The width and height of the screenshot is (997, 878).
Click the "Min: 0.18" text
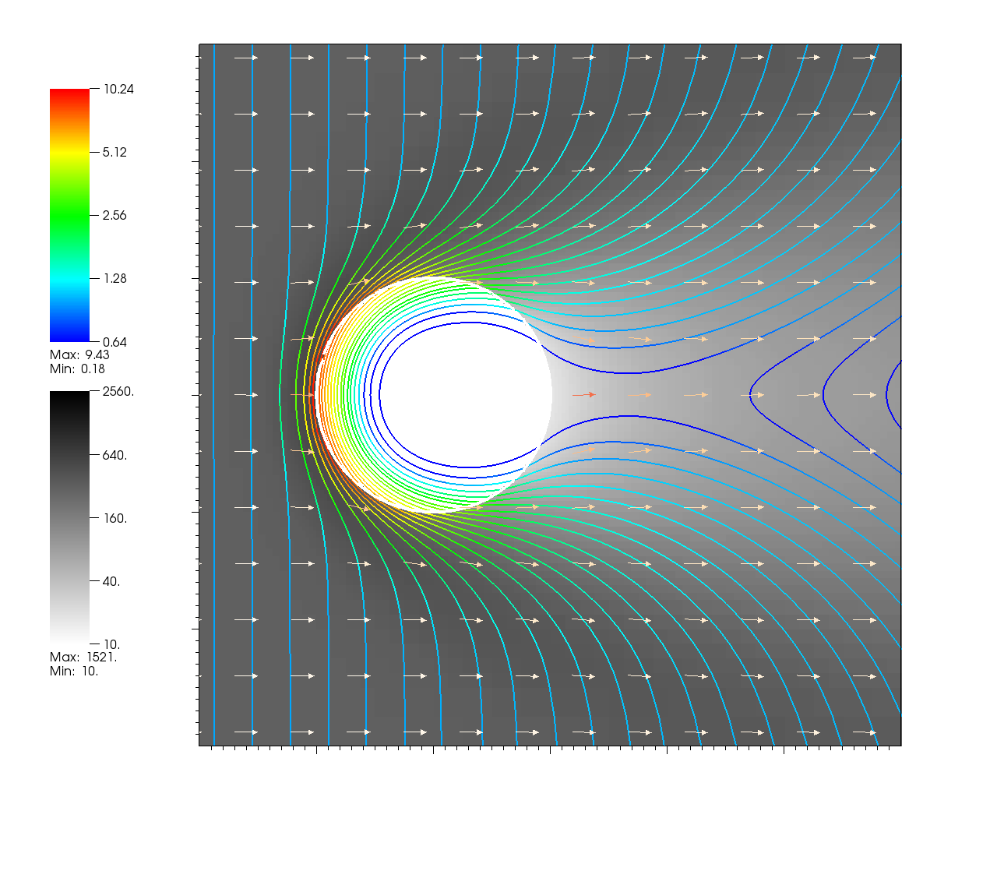77,369
